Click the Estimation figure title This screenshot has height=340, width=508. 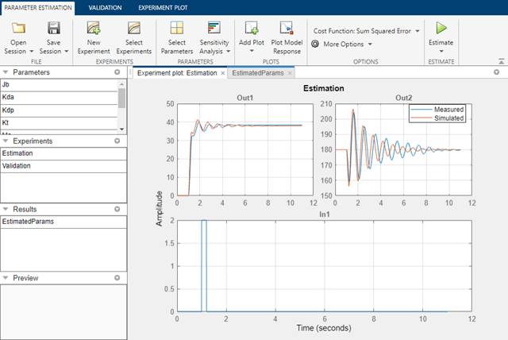tap(324, 88)
